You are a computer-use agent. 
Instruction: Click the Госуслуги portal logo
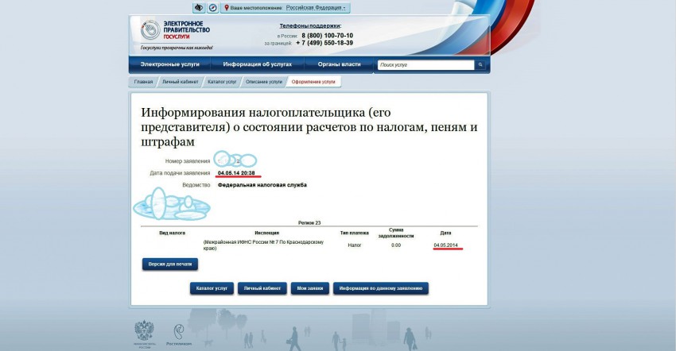172,33
